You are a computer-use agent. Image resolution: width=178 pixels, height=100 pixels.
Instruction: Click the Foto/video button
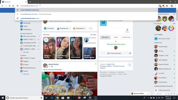(49, 28)
